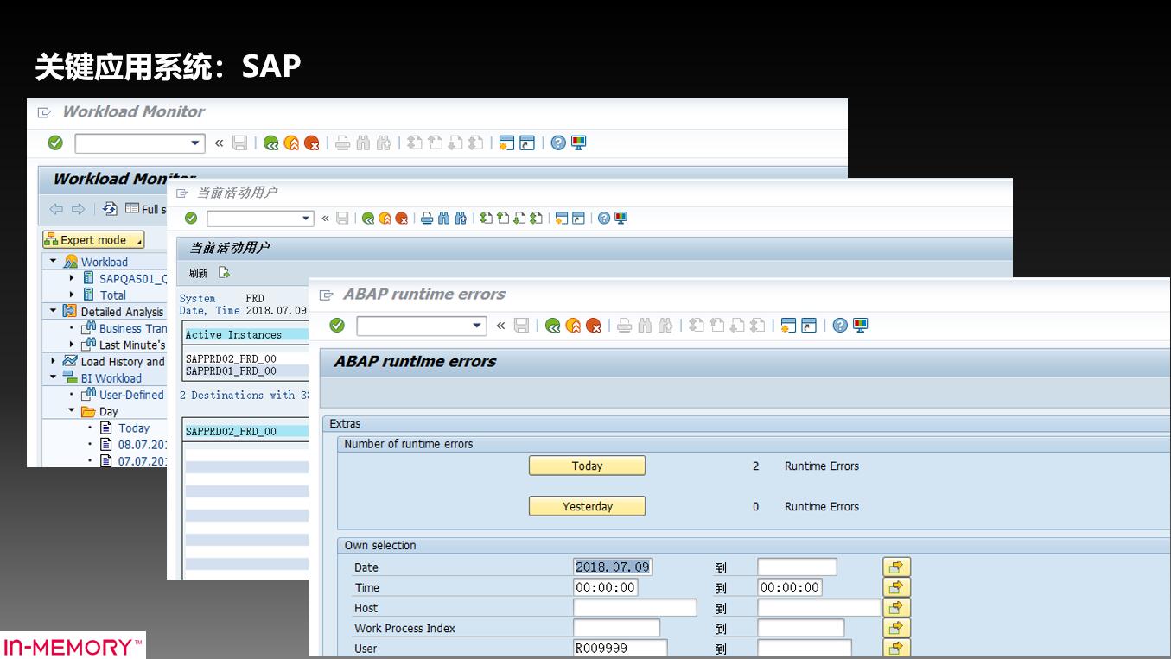Click the Today button for runtime errors
This screenshot has width=1171, height=659.
pyautogui.click(x=587, y=466)
